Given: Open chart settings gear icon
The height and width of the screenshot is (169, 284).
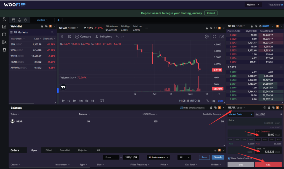Looking at the screenshot, I should point(207,37).
